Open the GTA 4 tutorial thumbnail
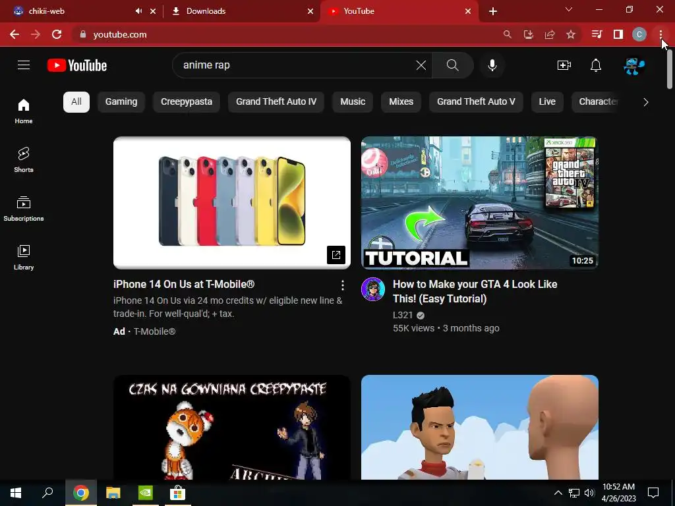Image resolution: width=675 pixels, height=506 pixels. (480, 203)
